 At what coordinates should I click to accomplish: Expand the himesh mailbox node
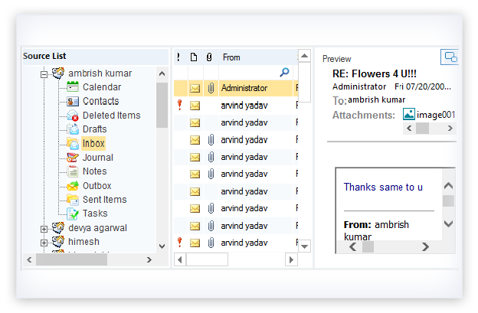[x=44, y=243]
